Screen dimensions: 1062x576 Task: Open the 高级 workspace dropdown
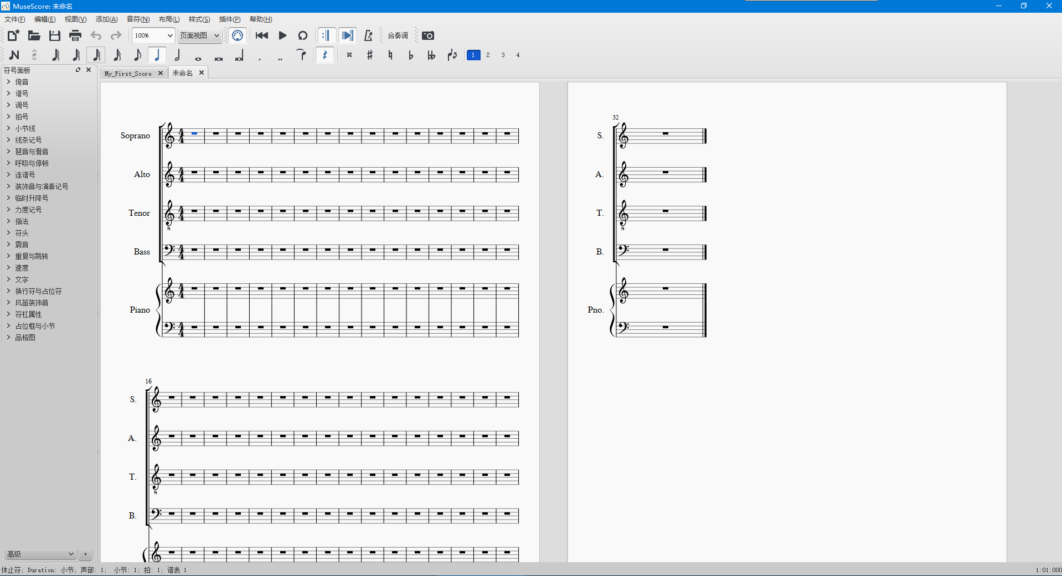[40, 554]
